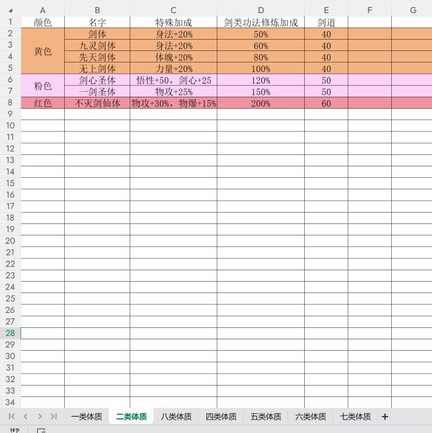This screenshot has height=433, width=432.
Task: Select column C header
Action: coord(173,10)
